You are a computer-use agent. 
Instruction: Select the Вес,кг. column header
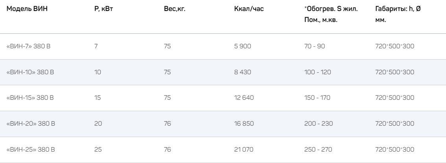click(x=175, y=9)
